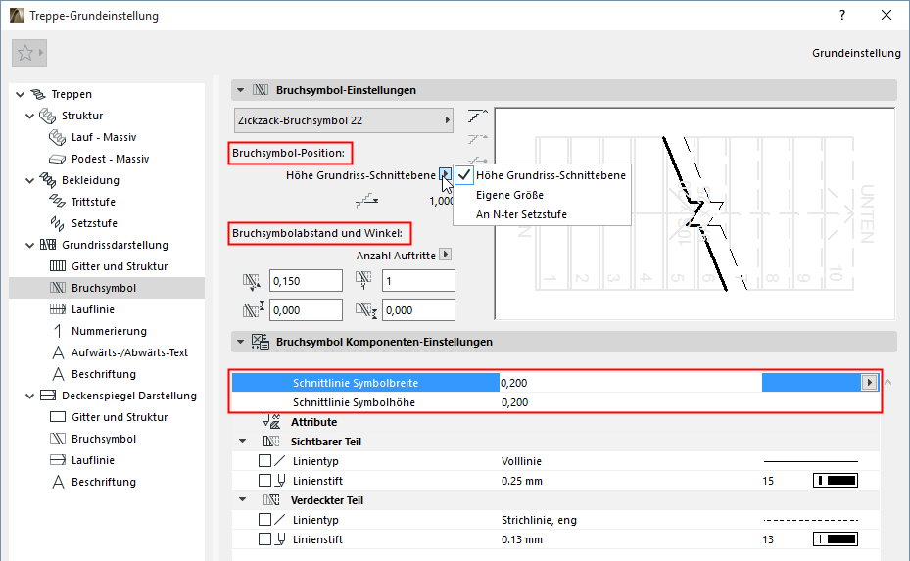Open the favorites star button
910x561 pixels.
coord(29,53)
